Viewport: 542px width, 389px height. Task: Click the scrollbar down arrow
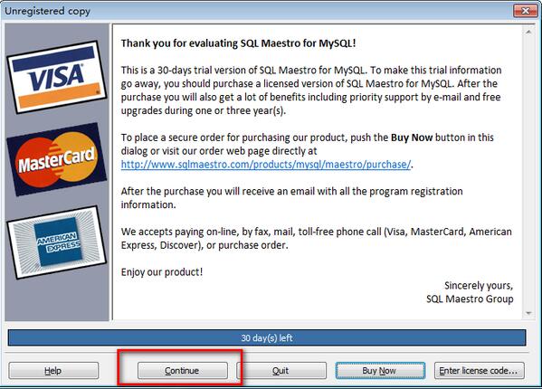(x=528, y=313)
